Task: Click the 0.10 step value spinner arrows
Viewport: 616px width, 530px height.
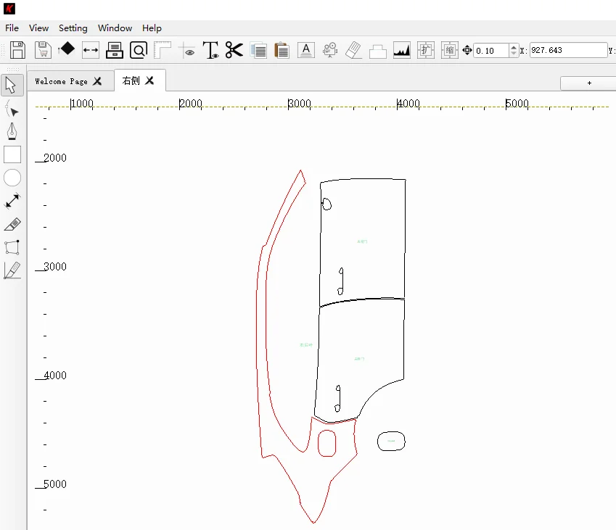Action: (x=514, y=50)
